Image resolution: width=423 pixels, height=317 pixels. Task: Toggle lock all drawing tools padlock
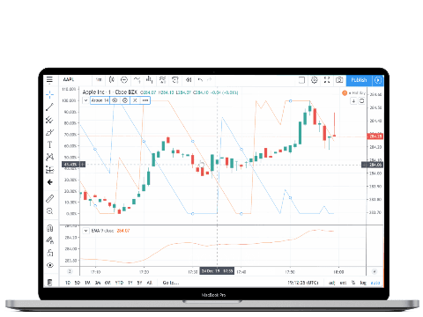click(x=50, y=253)
